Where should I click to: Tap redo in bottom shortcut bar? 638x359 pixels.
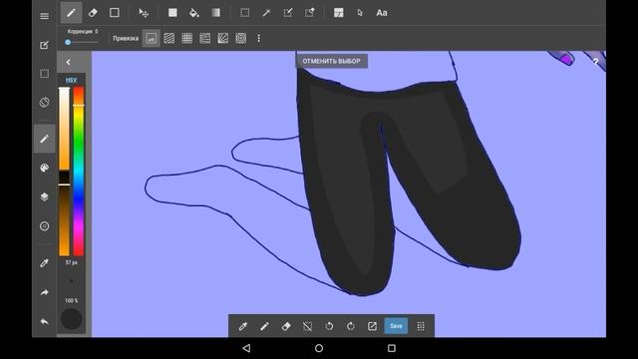351,326
